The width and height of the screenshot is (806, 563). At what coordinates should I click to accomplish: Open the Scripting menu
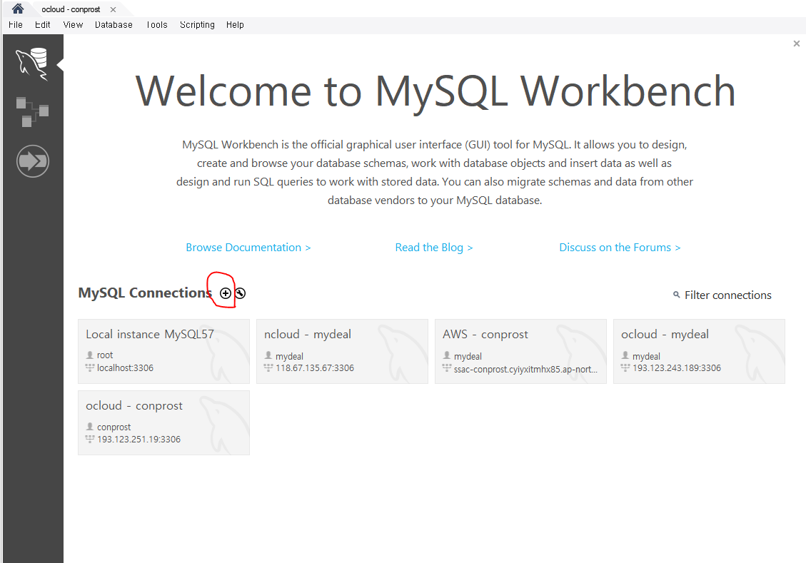click(x=197, y=24)
